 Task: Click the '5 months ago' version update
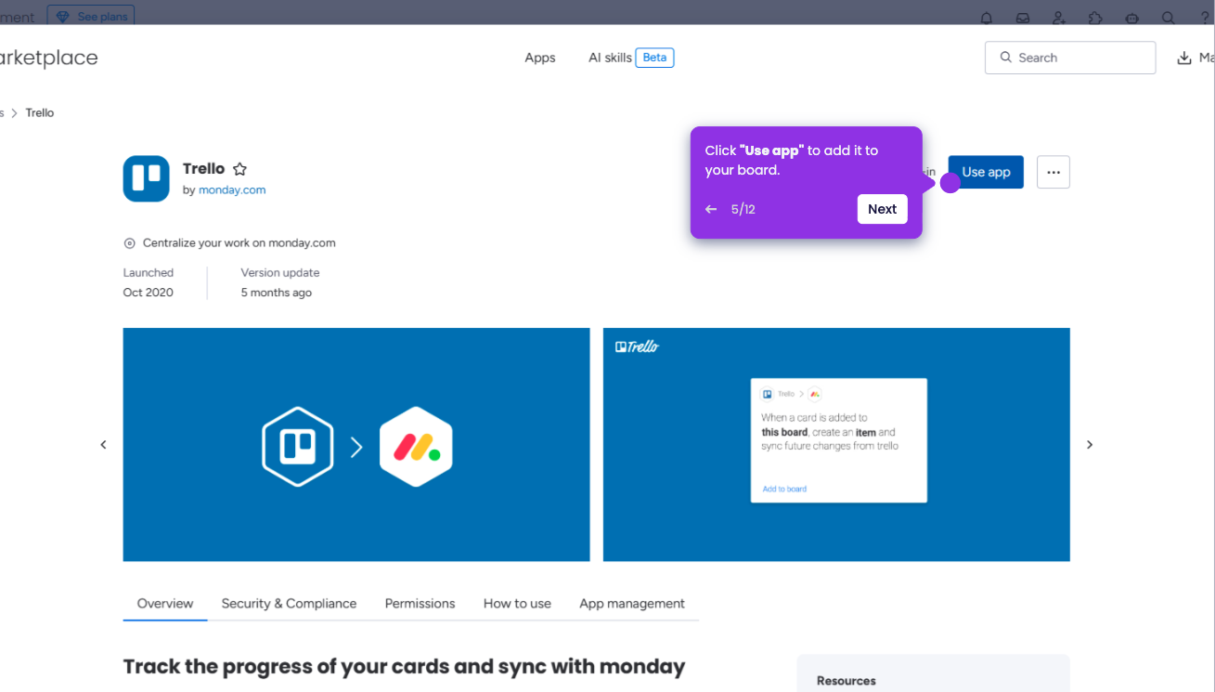[277, 293]
